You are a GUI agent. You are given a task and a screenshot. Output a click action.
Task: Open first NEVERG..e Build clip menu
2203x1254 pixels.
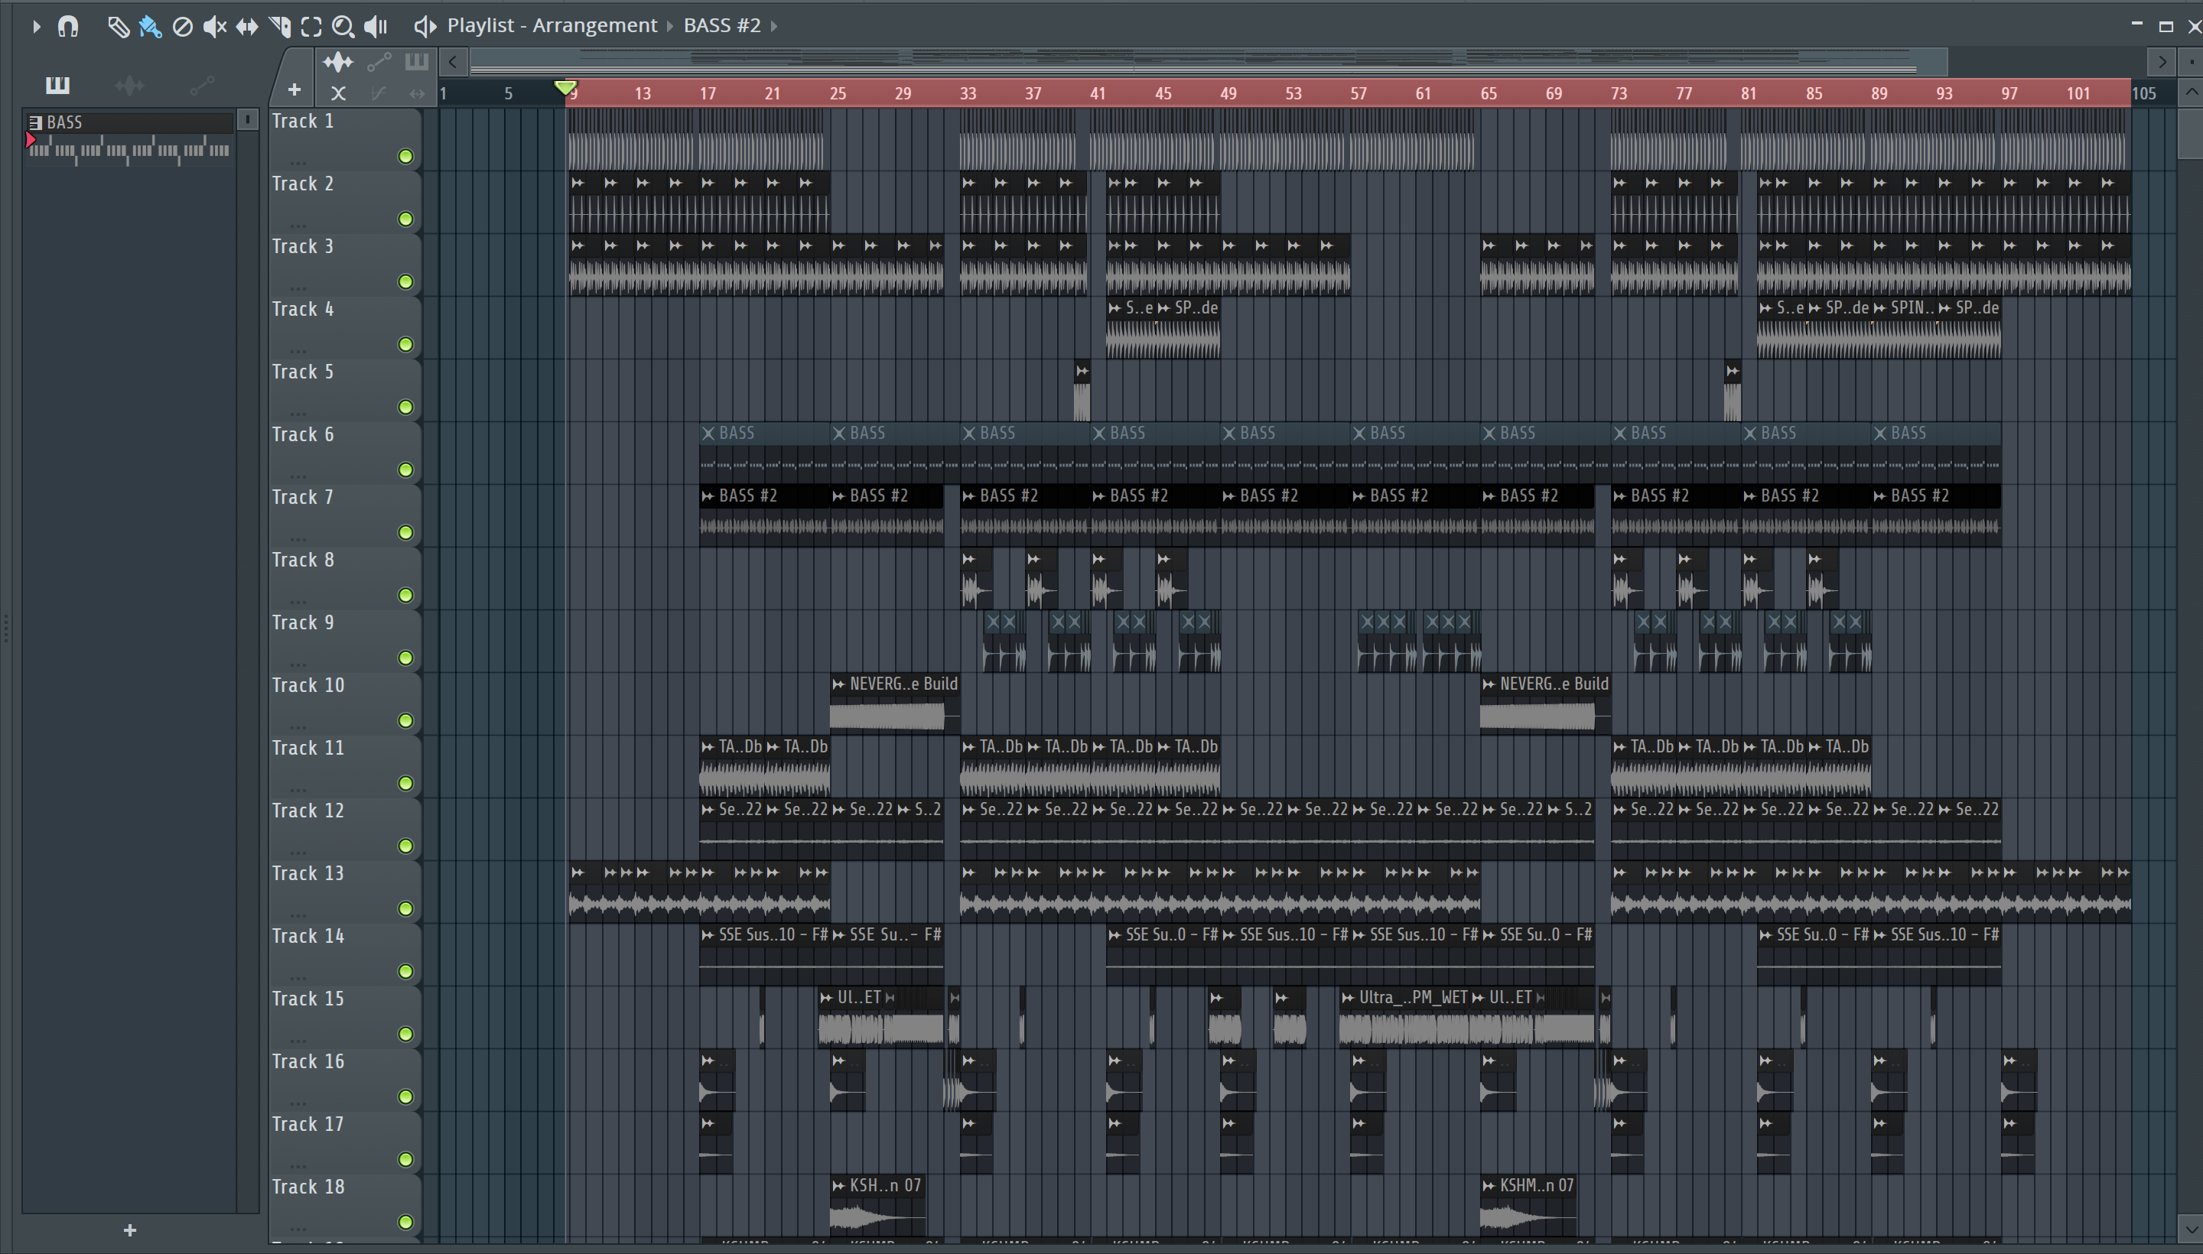(x=838, y=684)
